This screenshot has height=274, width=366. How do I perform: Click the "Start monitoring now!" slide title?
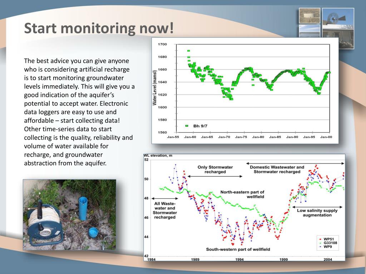(99, 28)
